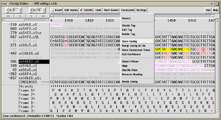Increase the Q value with right arrow
The image size is (221, 120).
44,10
